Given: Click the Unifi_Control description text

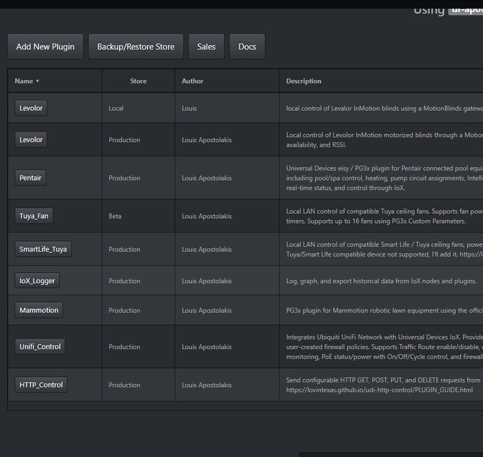Looking at the screenshot, I should click(384, 347).
